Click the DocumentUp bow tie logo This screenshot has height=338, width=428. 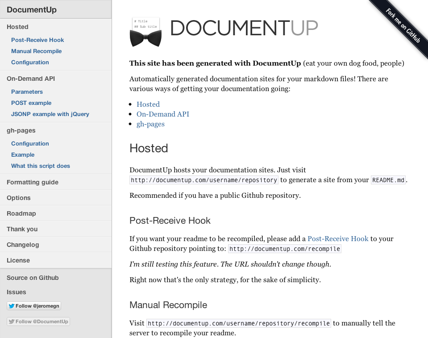(145, 32)
